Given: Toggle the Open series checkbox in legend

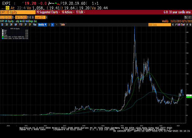Looking at the screenshot, I should point(3,30).
